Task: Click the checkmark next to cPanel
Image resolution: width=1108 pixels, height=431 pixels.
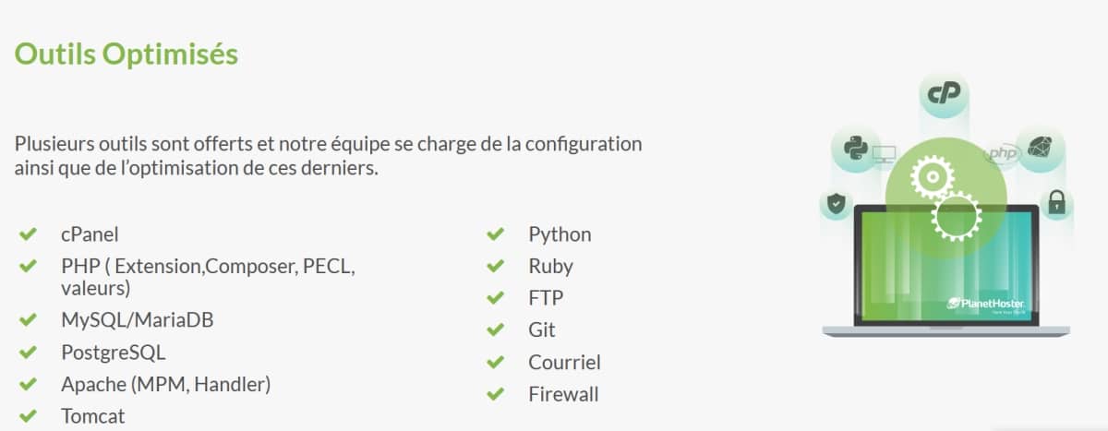Action: pyautogui.click(x=28, y=234)
